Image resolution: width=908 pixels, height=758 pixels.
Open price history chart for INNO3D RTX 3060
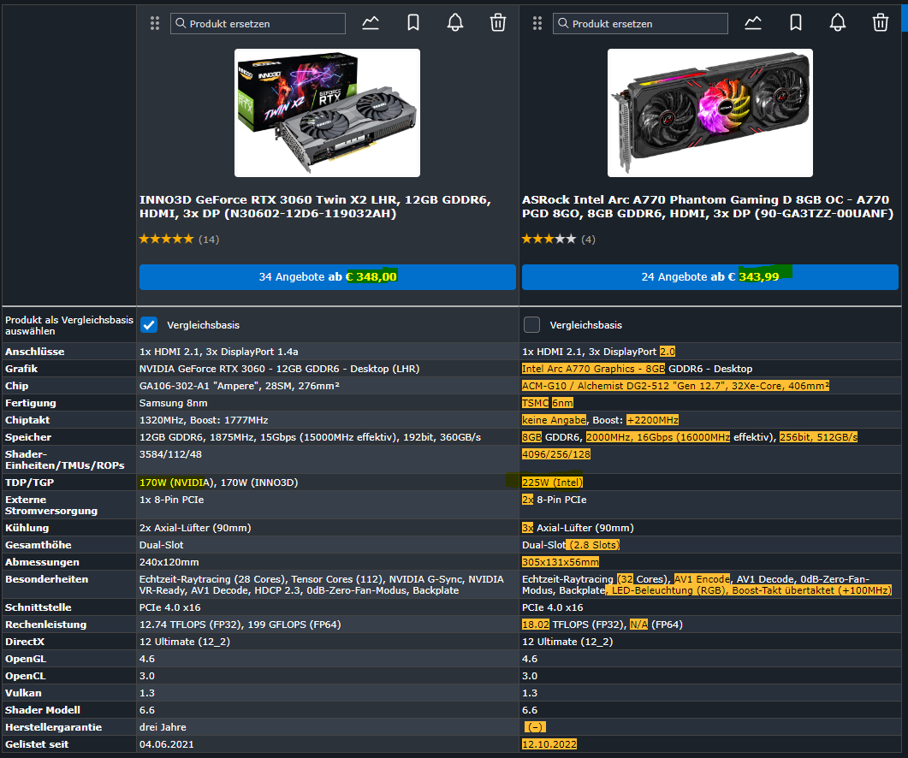pos(371,23)
